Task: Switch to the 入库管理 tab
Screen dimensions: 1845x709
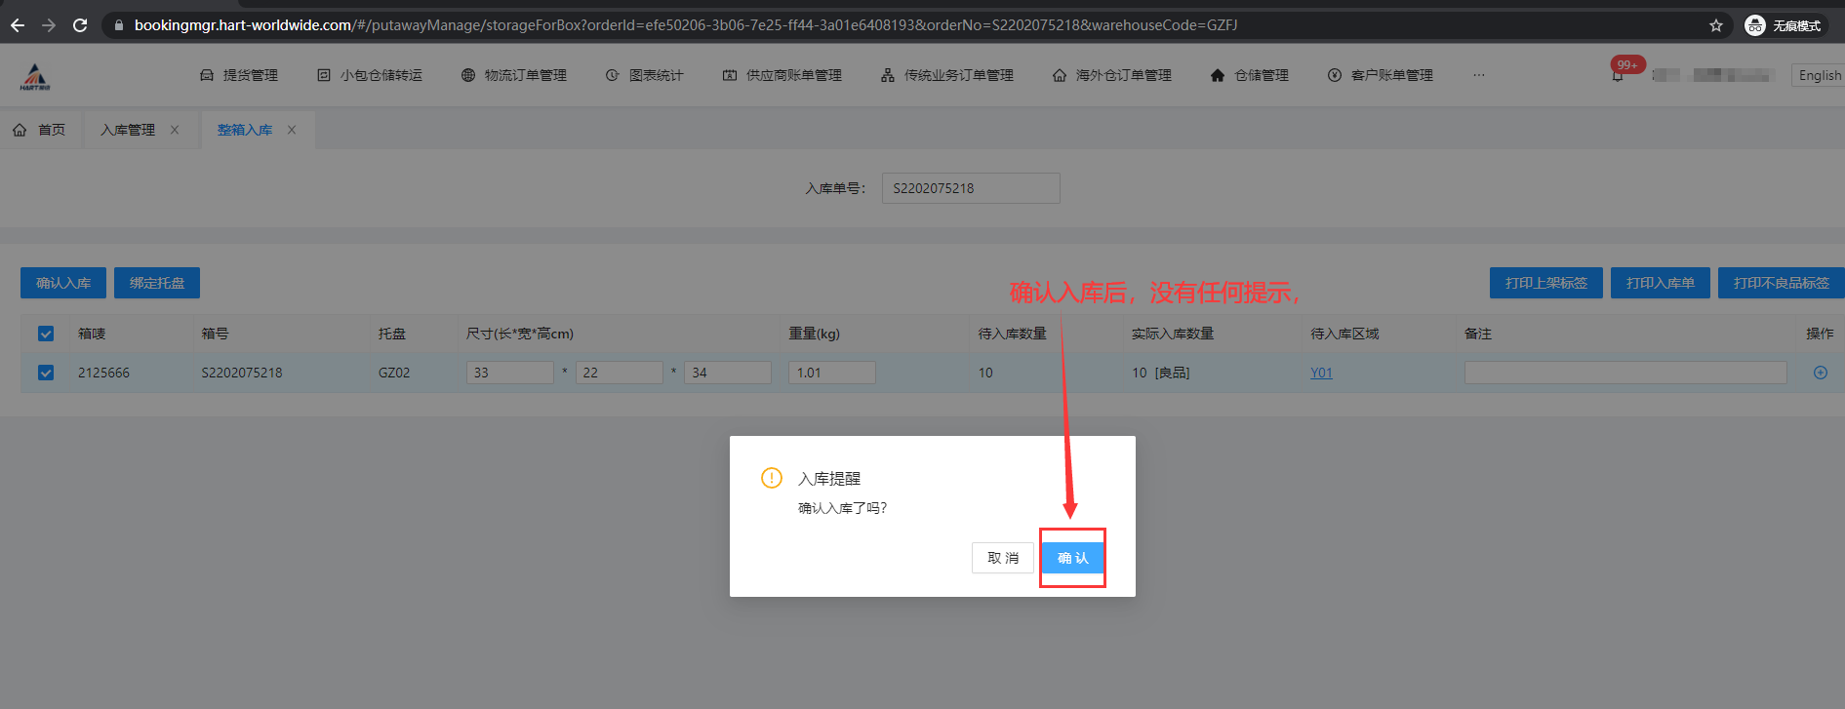Action: click(128, 130)
